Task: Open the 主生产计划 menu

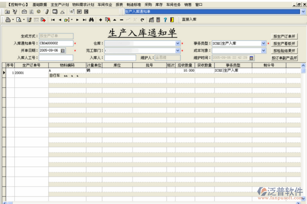Action: click(x=59, y=5)
